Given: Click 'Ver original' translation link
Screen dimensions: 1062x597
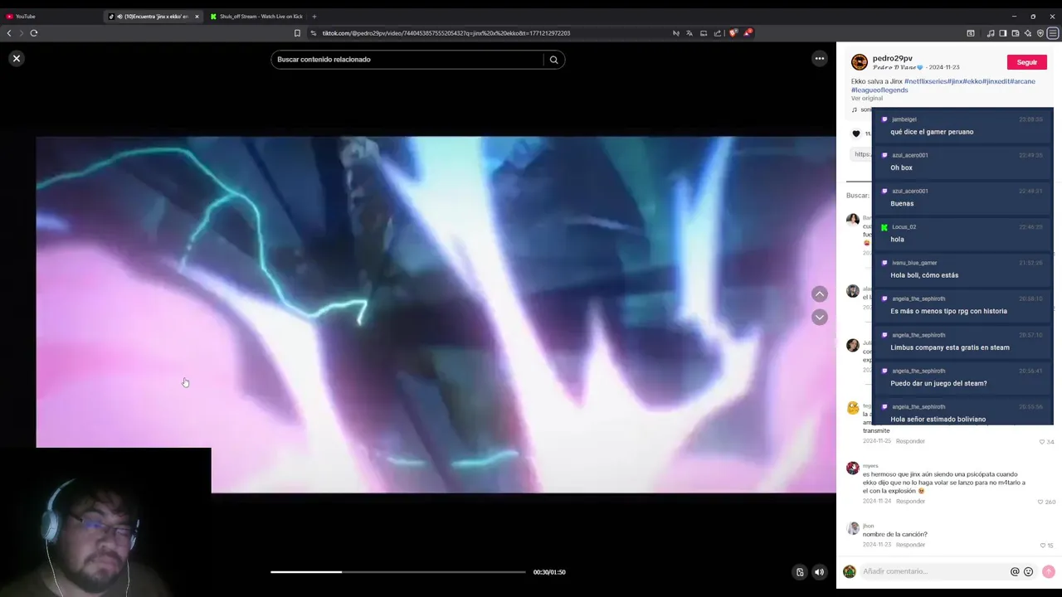Looking at the screenshot, I should tap(867, 98).
